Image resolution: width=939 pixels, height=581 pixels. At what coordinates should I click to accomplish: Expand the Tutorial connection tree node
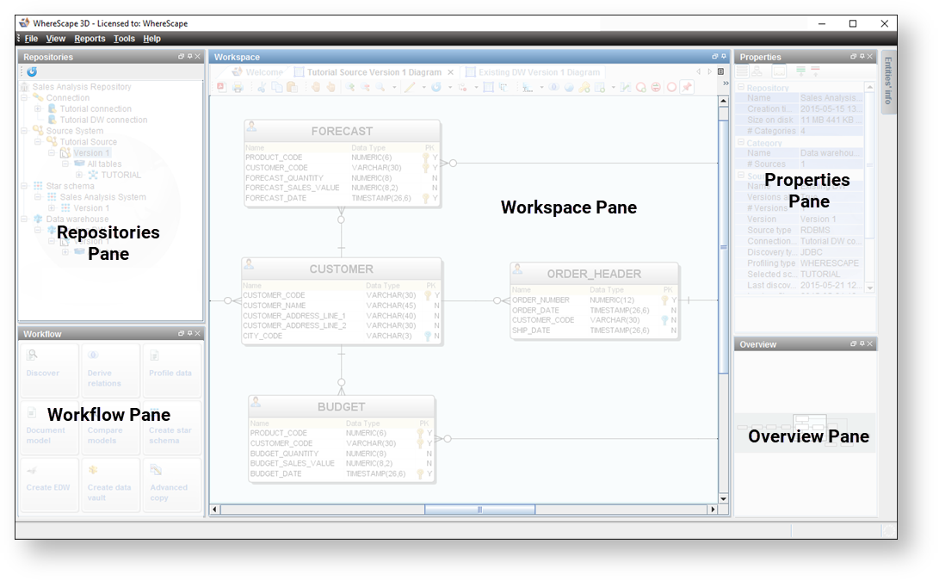tap(38, 109)
